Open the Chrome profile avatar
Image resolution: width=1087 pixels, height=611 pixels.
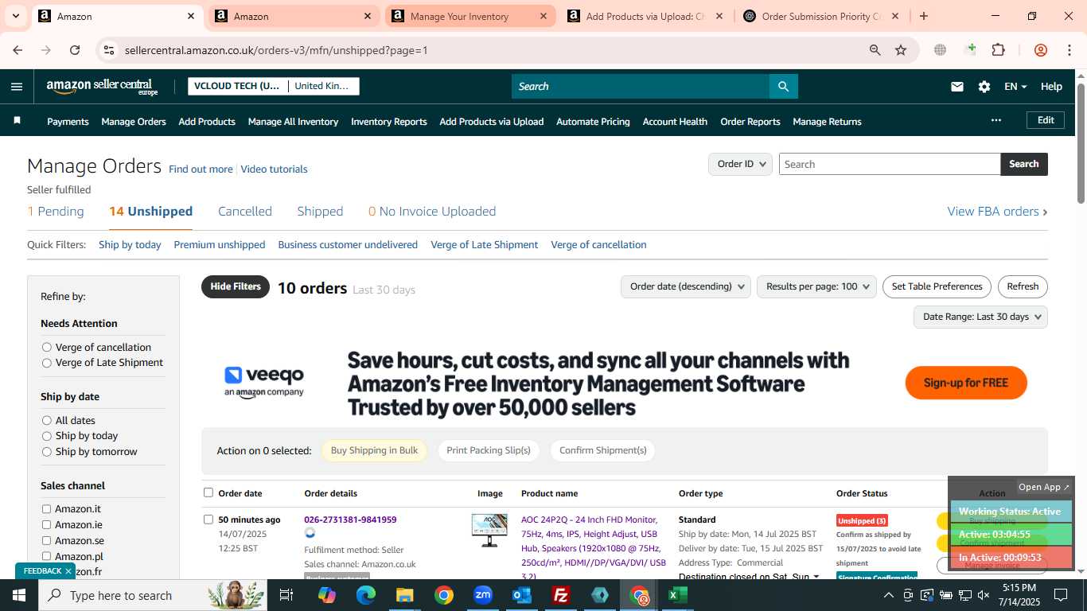click(x=1040, y=50)
